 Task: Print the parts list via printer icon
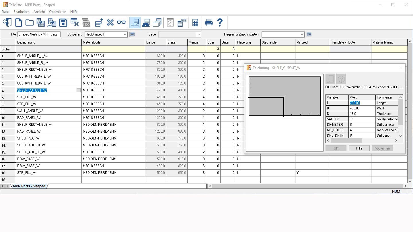point(209,23)
